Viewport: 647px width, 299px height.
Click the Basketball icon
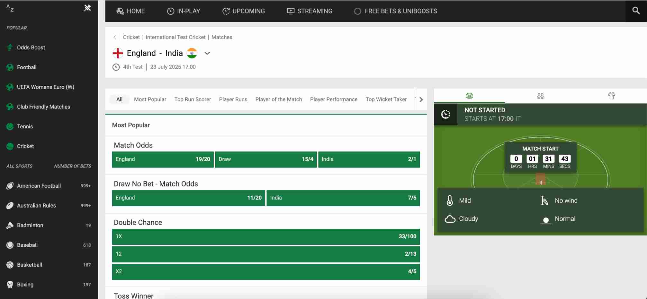[x=10, y=265]
